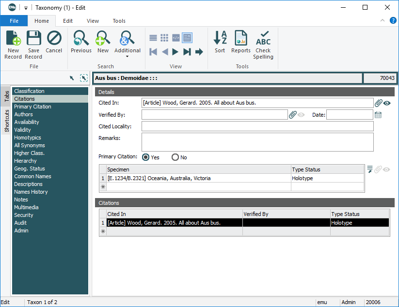
Task: Select Yes for Primary Citation
Action: click(145, 157)
